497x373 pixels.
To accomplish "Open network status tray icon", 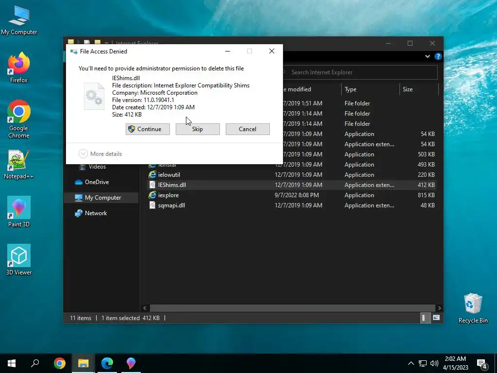I will pos(423,363).
